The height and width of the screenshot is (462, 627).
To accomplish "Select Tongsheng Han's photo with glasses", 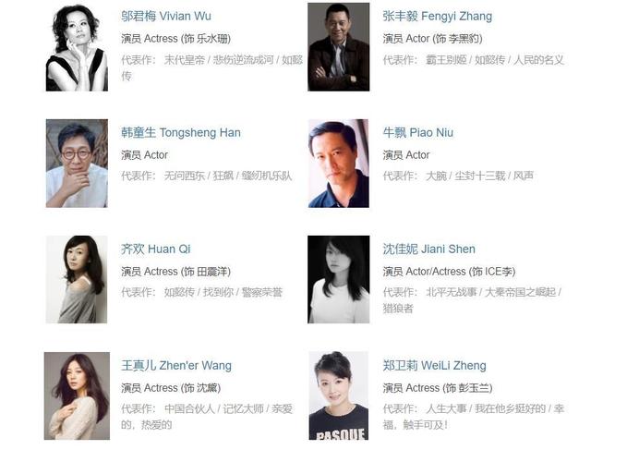I will pos(77,164).
